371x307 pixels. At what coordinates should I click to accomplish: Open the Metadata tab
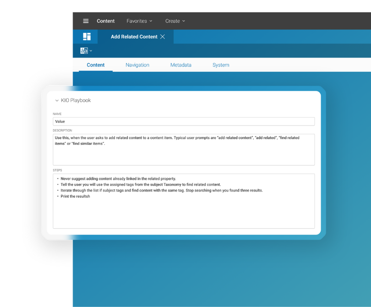(181, 65)
